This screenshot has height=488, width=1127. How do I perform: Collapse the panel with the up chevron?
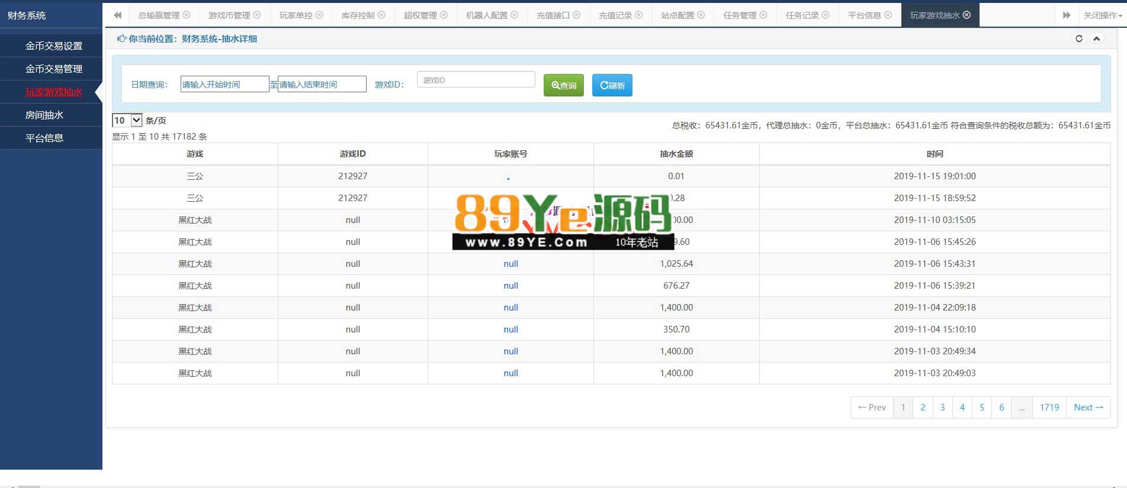pyautogui.click(x=1096, y=38)
